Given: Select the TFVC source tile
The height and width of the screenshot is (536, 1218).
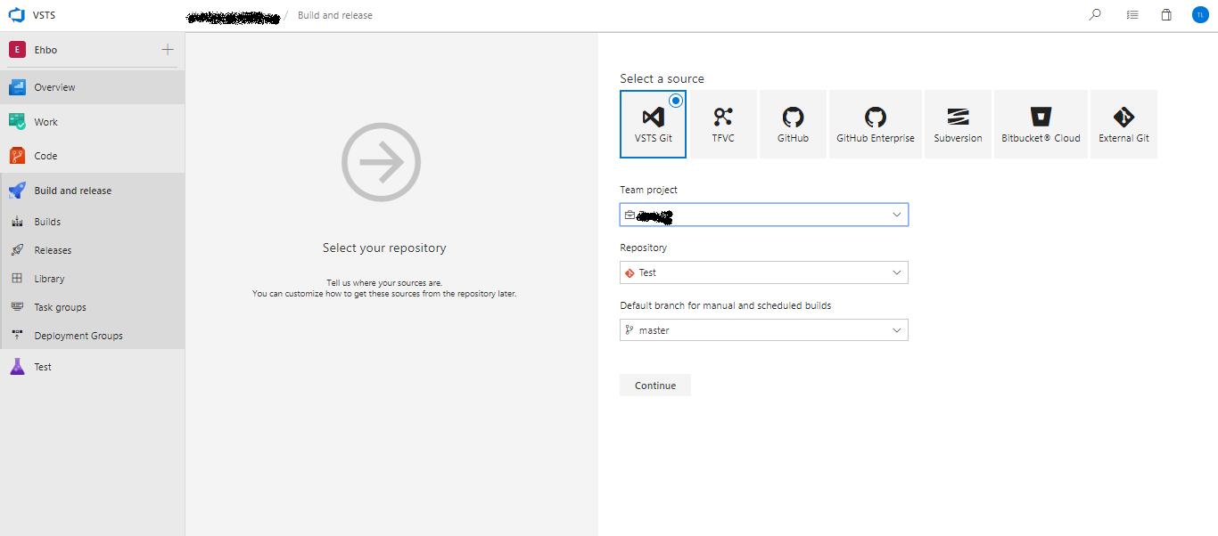Looking at the screenshot, I should [723, 125].
